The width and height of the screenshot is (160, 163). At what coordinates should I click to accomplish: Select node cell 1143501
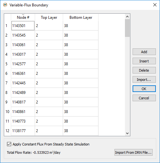pyautogui.click(x=23, y=26)
